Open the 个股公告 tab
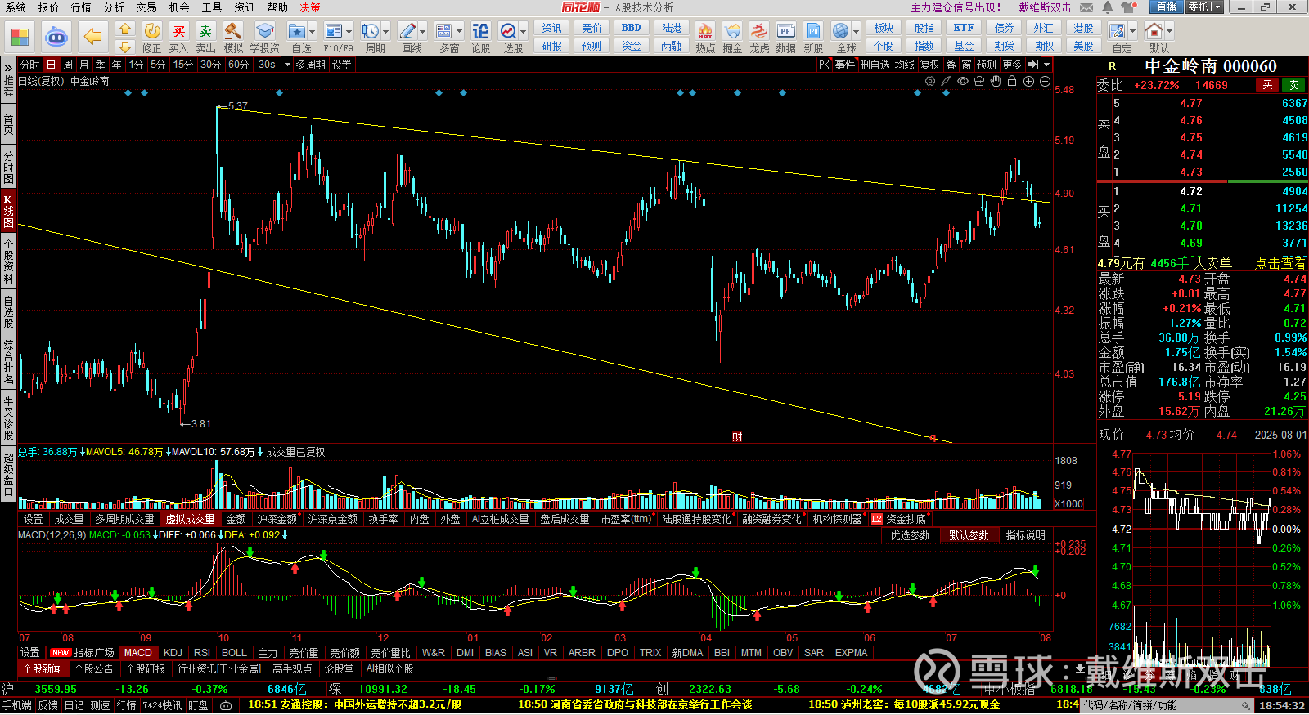Image resolution: width=1309 pixels, height=715 pixels. (x=93, y=668)
